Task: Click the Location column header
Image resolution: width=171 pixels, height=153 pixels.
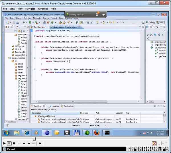Action: click(x=120, y=113)
